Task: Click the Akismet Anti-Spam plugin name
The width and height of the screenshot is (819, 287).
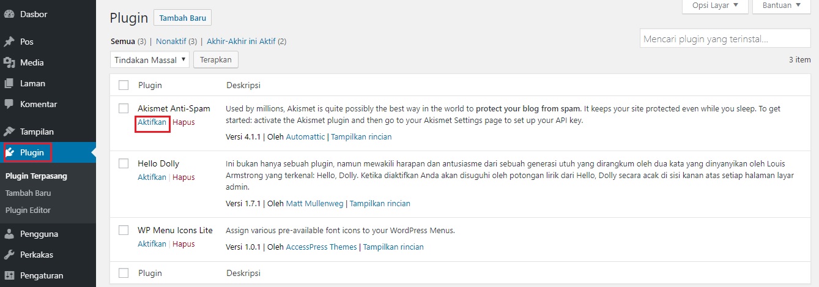Action: click(x=174, y=108)
